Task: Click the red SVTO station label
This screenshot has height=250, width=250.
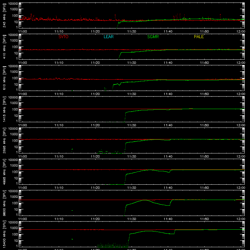Action: pos(63,37)
